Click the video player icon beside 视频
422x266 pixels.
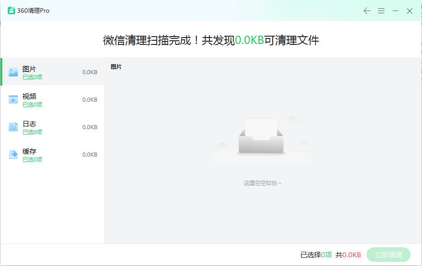[x=13, y=99]
